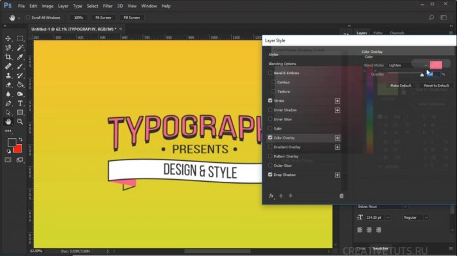
Task: Open the Blend Mode Lighten dropdown
Action: [x=408, y=65]
